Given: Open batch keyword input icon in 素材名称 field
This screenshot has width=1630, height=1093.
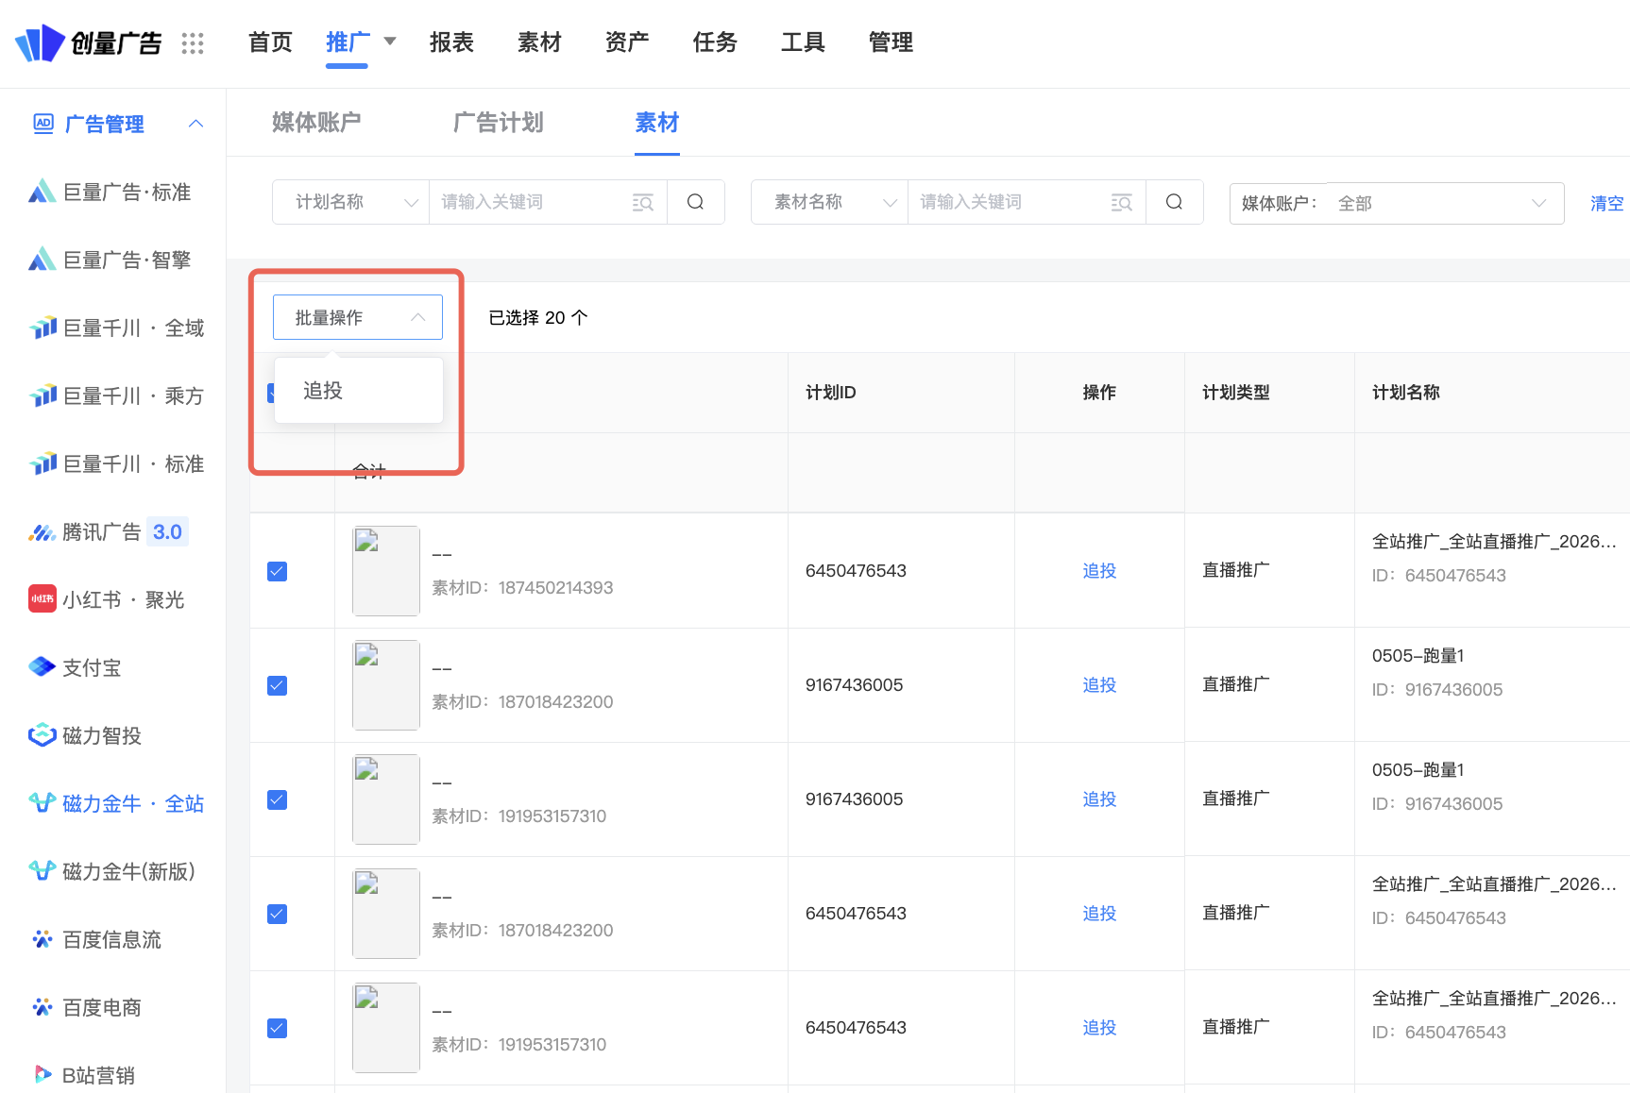Looking at the screenshot, I should (1122, 203).
